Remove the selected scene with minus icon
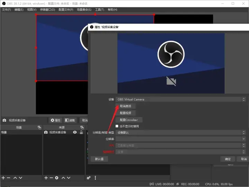The width and height of the screenshot is (249, 187). 9,178
